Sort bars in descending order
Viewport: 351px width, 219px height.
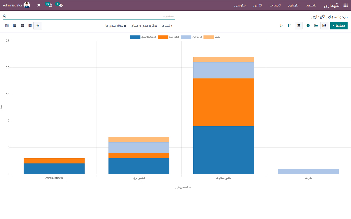[290, 25]
